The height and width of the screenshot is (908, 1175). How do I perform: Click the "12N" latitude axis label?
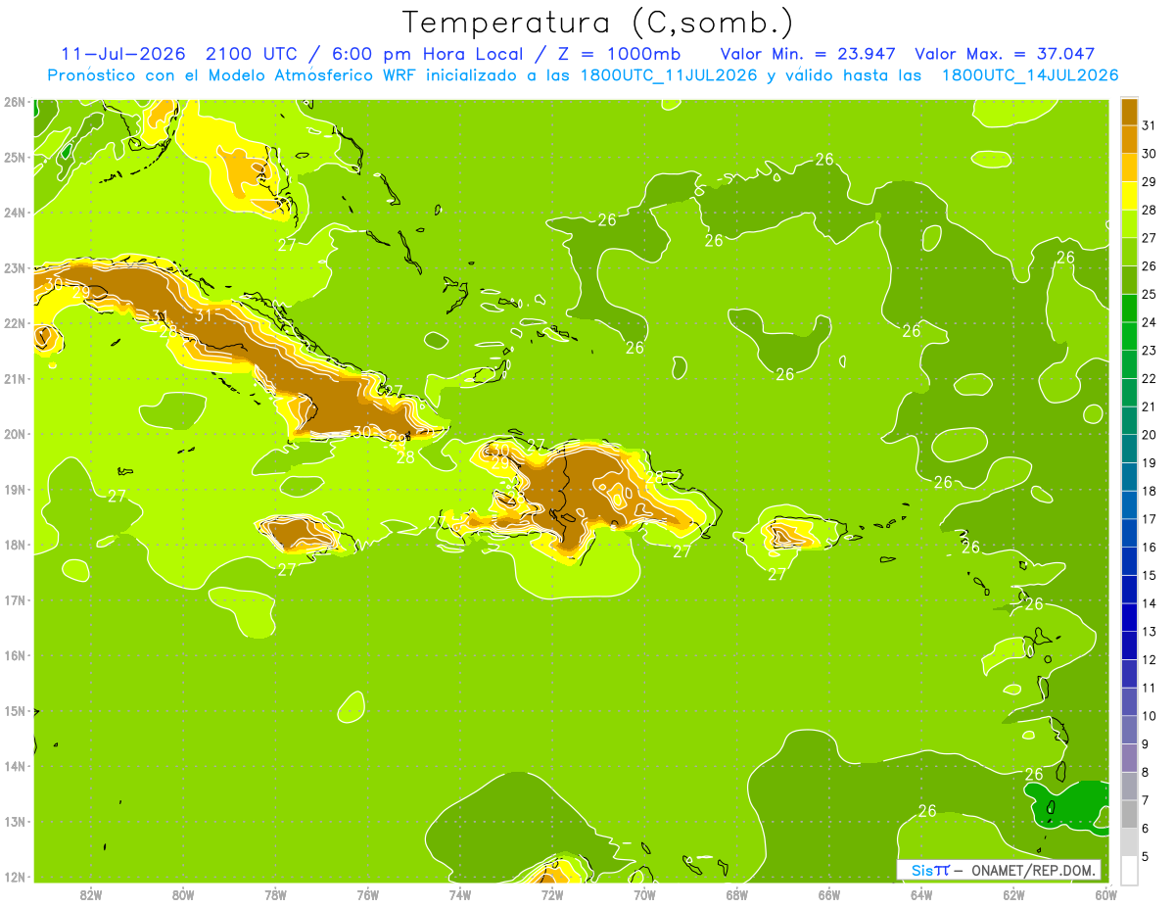[x=14, y=877]
